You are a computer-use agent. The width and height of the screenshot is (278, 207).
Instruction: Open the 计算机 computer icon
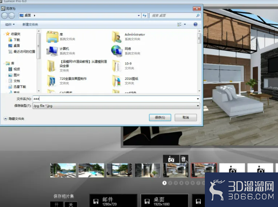pos(52,51)
